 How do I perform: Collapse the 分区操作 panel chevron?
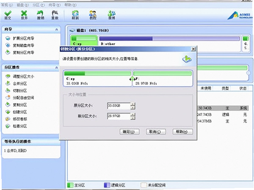pyautogui.click(x=57, y=67)
